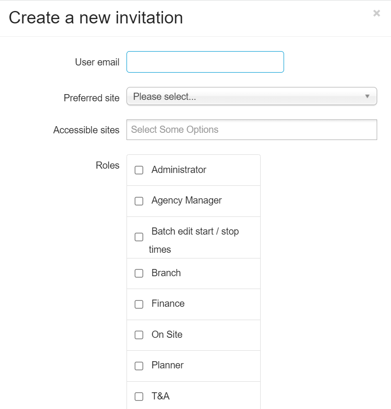Enable Batch edit start / stop times checkbox
Image resolution: width=391 pixels, height=409 pixels.
click(x=139, y=237)
